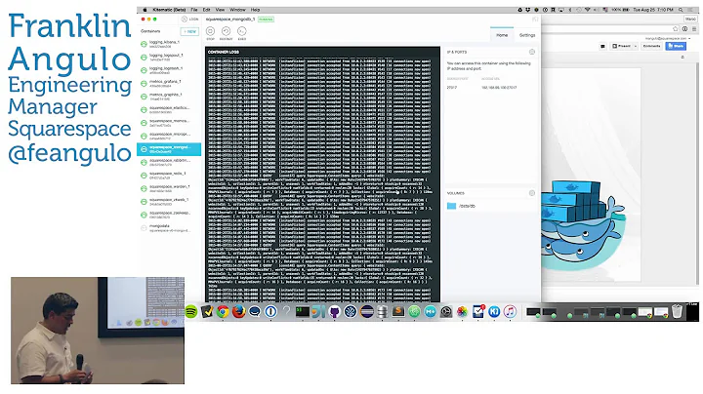Click the Comments button in Slides window
Image resolution: width=703 pixels, height=394 pixels.
[x=651, y=46]
